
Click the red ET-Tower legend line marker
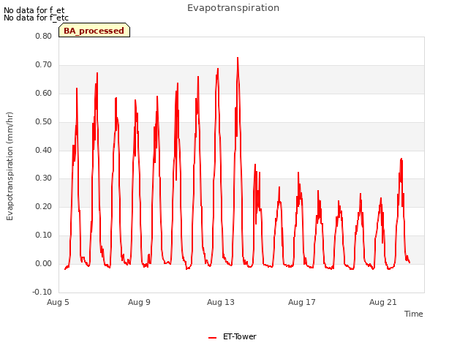[212, 338]
